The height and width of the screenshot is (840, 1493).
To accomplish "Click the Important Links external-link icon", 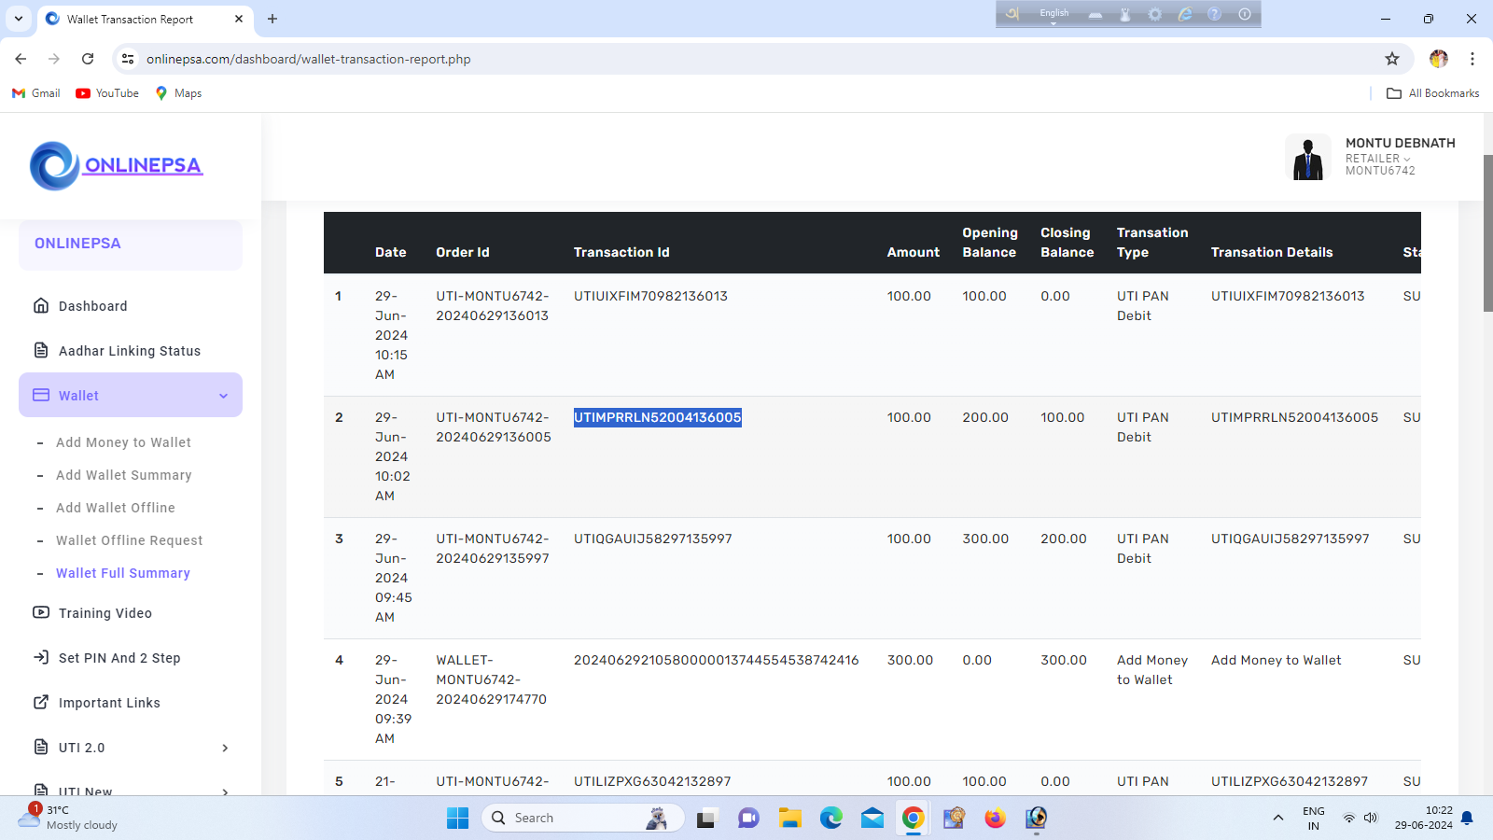I will coord(41,703).
